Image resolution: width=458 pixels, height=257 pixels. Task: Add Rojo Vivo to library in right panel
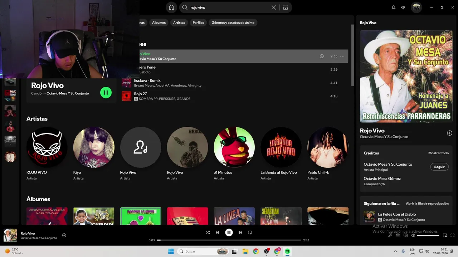[449, 133]
